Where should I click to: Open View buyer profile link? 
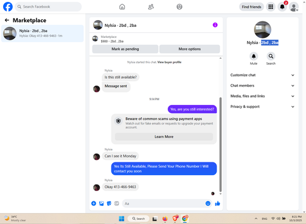(x=170, y=62)
